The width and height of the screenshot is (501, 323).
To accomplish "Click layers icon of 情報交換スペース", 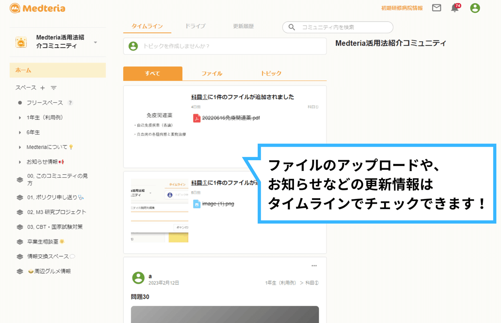I will pos(20,257).
